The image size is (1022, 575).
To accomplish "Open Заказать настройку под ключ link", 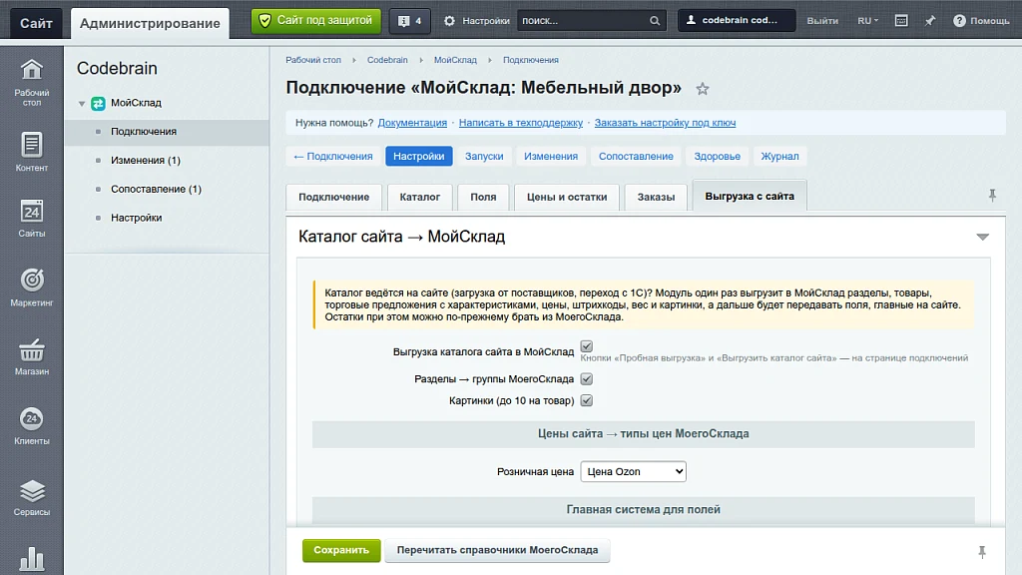I will (665, 123).
